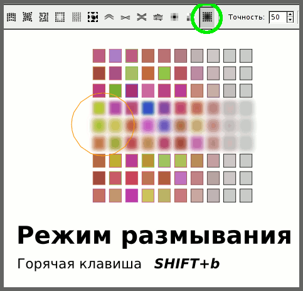Select the Roughen path tweak mode
The image size is (303, 291).
point(158,17)
